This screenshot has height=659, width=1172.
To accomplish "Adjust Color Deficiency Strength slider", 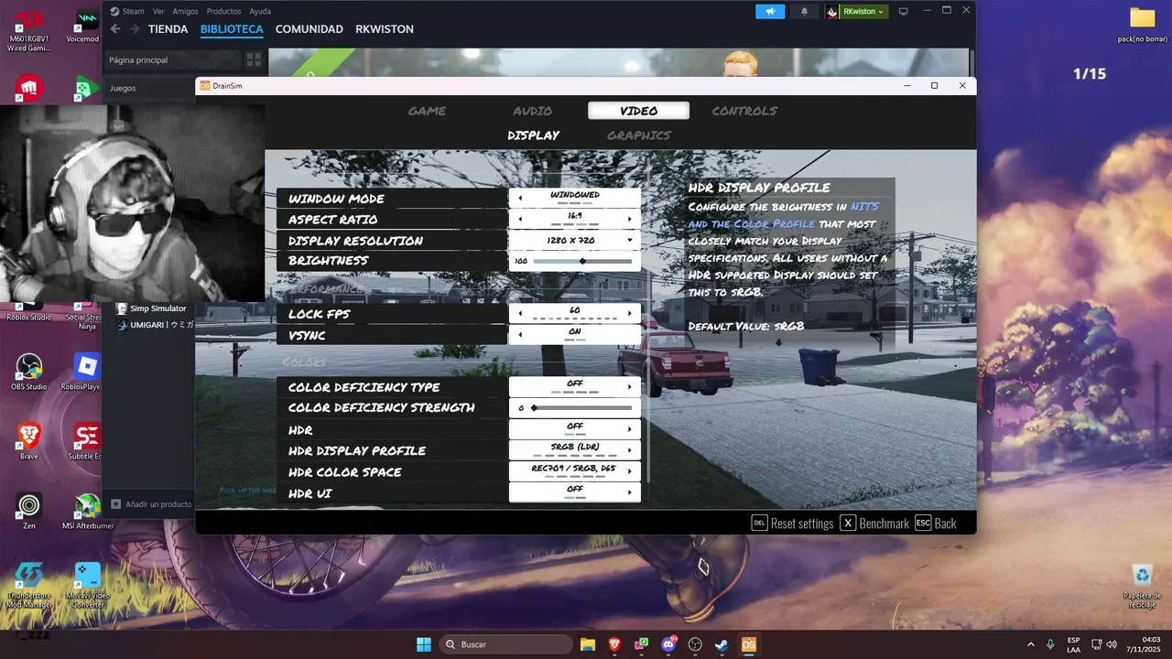I will pos(582,408).
